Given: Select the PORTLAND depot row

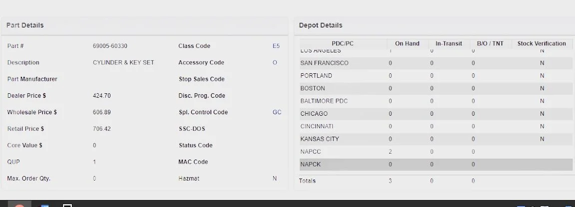Looking at the screenshot, I should 316,76.
